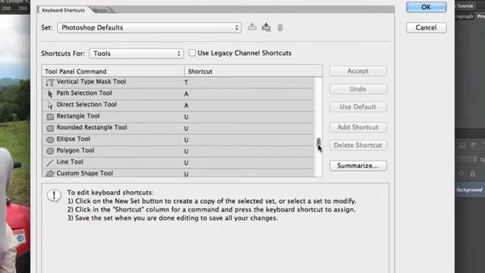
Task: Click shortcut U for Ellipse Tool
Action: pos(186,140)
